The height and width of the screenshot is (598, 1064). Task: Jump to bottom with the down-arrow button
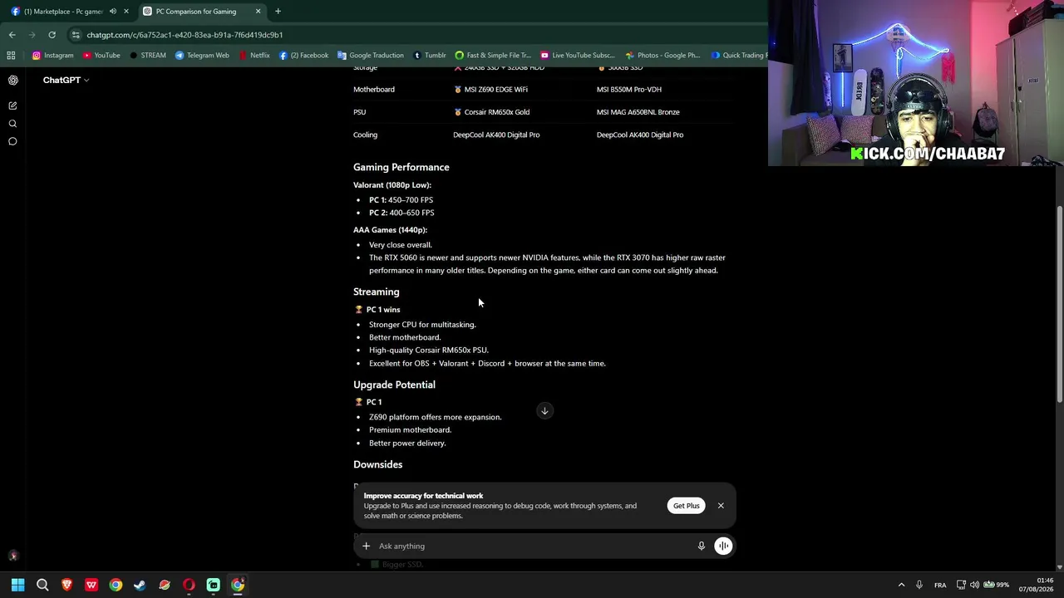tap(544, 410)
